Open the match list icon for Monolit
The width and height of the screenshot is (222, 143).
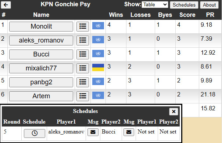coord(83,26)
